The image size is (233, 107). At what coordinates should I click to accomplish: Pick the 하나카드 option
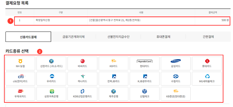[83, 79]
